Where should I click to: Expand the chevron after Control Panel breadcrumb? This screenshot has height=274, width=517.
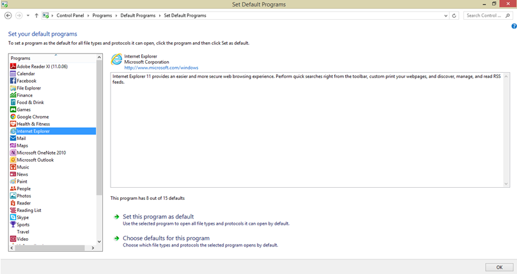tap(88, 15)
